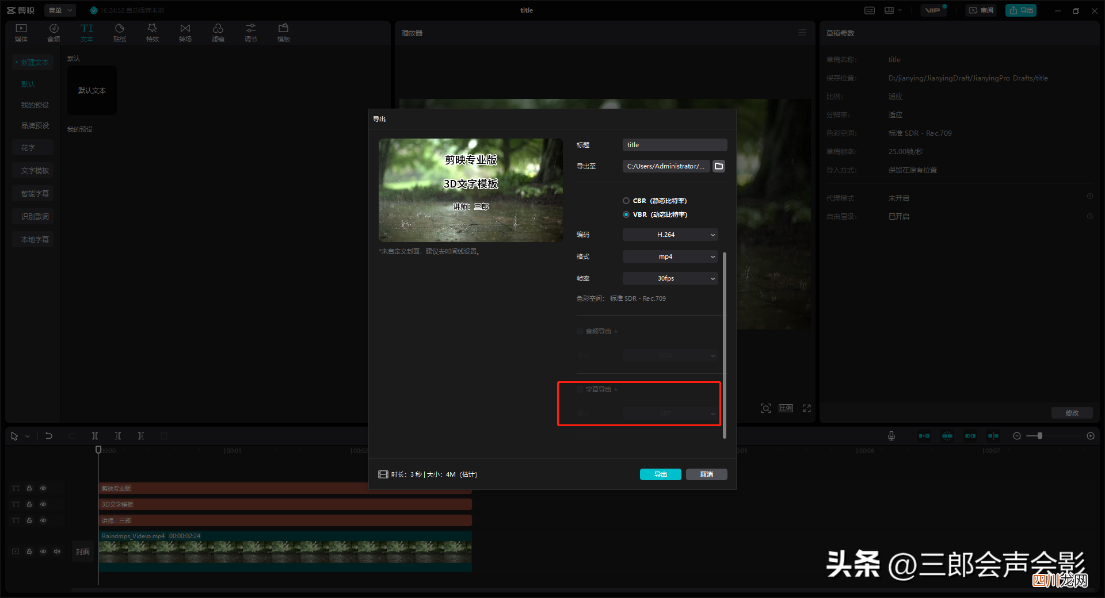Screen dimensions: 1105x598
Task: Click the redo arrow in the timeline toolbar
Action: (72, 436)
